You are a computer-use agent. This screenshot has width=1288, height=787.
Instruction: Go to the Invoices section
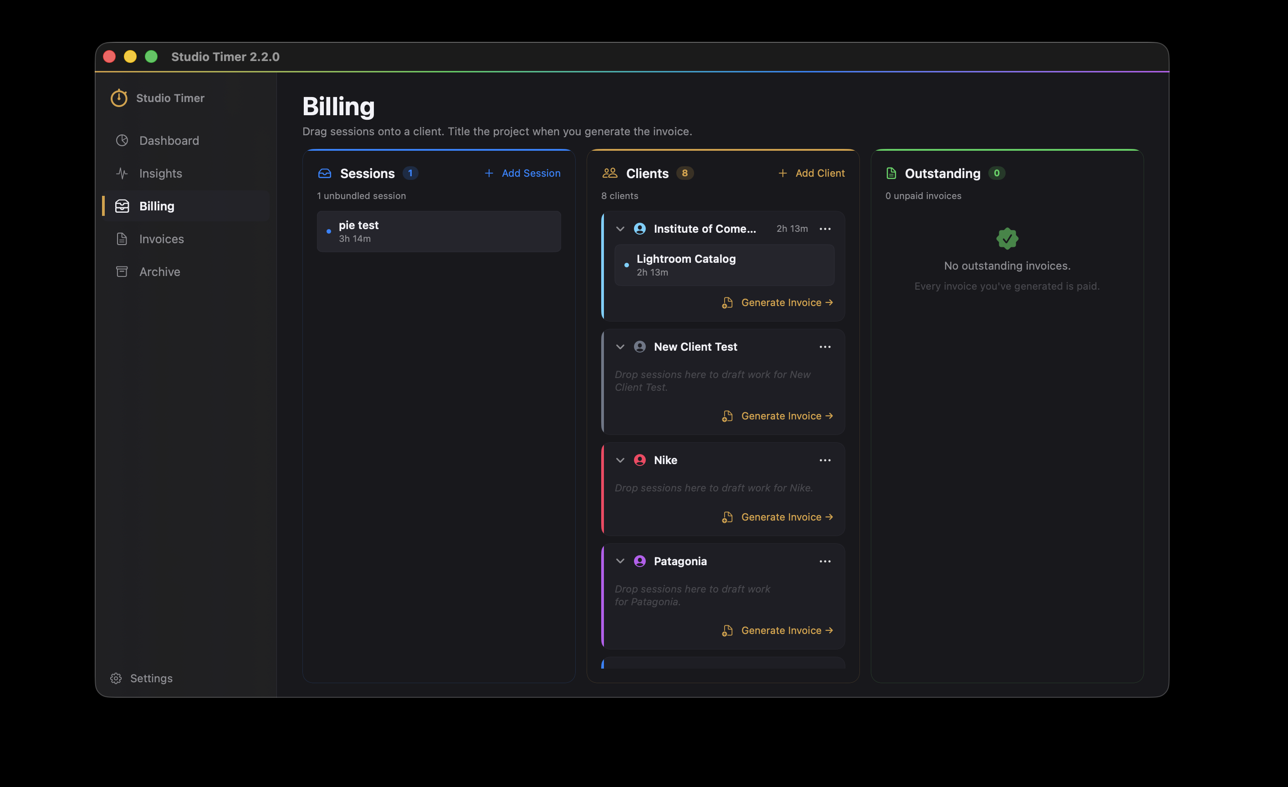(185, 239)
